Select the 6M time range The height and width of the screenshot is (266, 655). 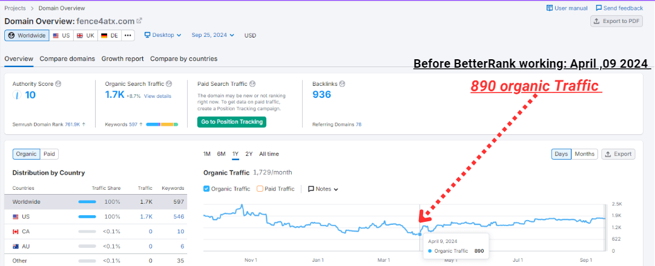[x=221, y=154]
